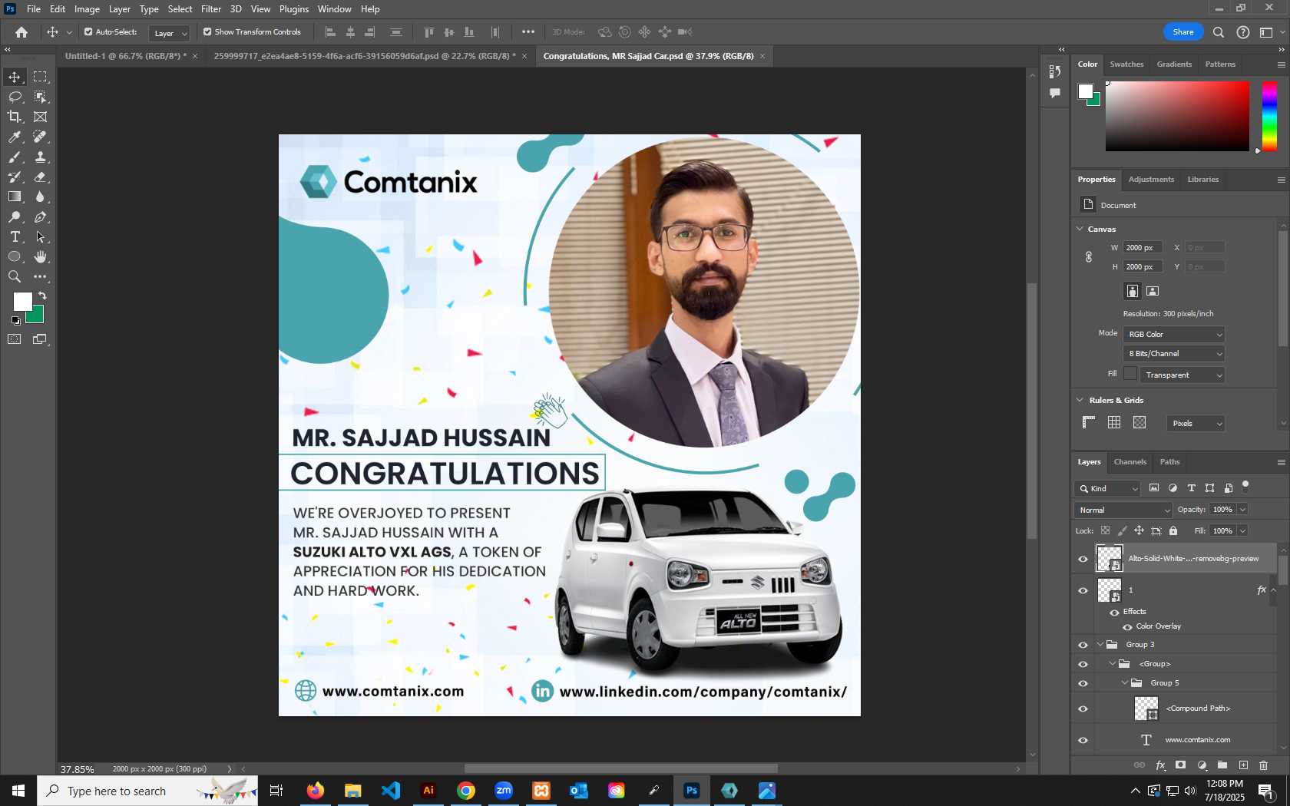Open the Pixels ruler units dropdown
Screen dimensions: 1290x806
1195,424
